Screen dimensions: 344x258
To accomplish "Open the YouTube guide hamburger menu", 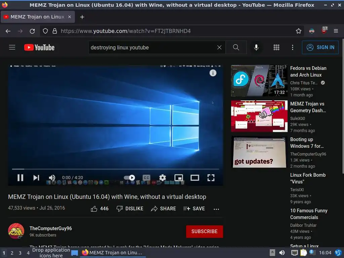I will (x=12, y=47).
